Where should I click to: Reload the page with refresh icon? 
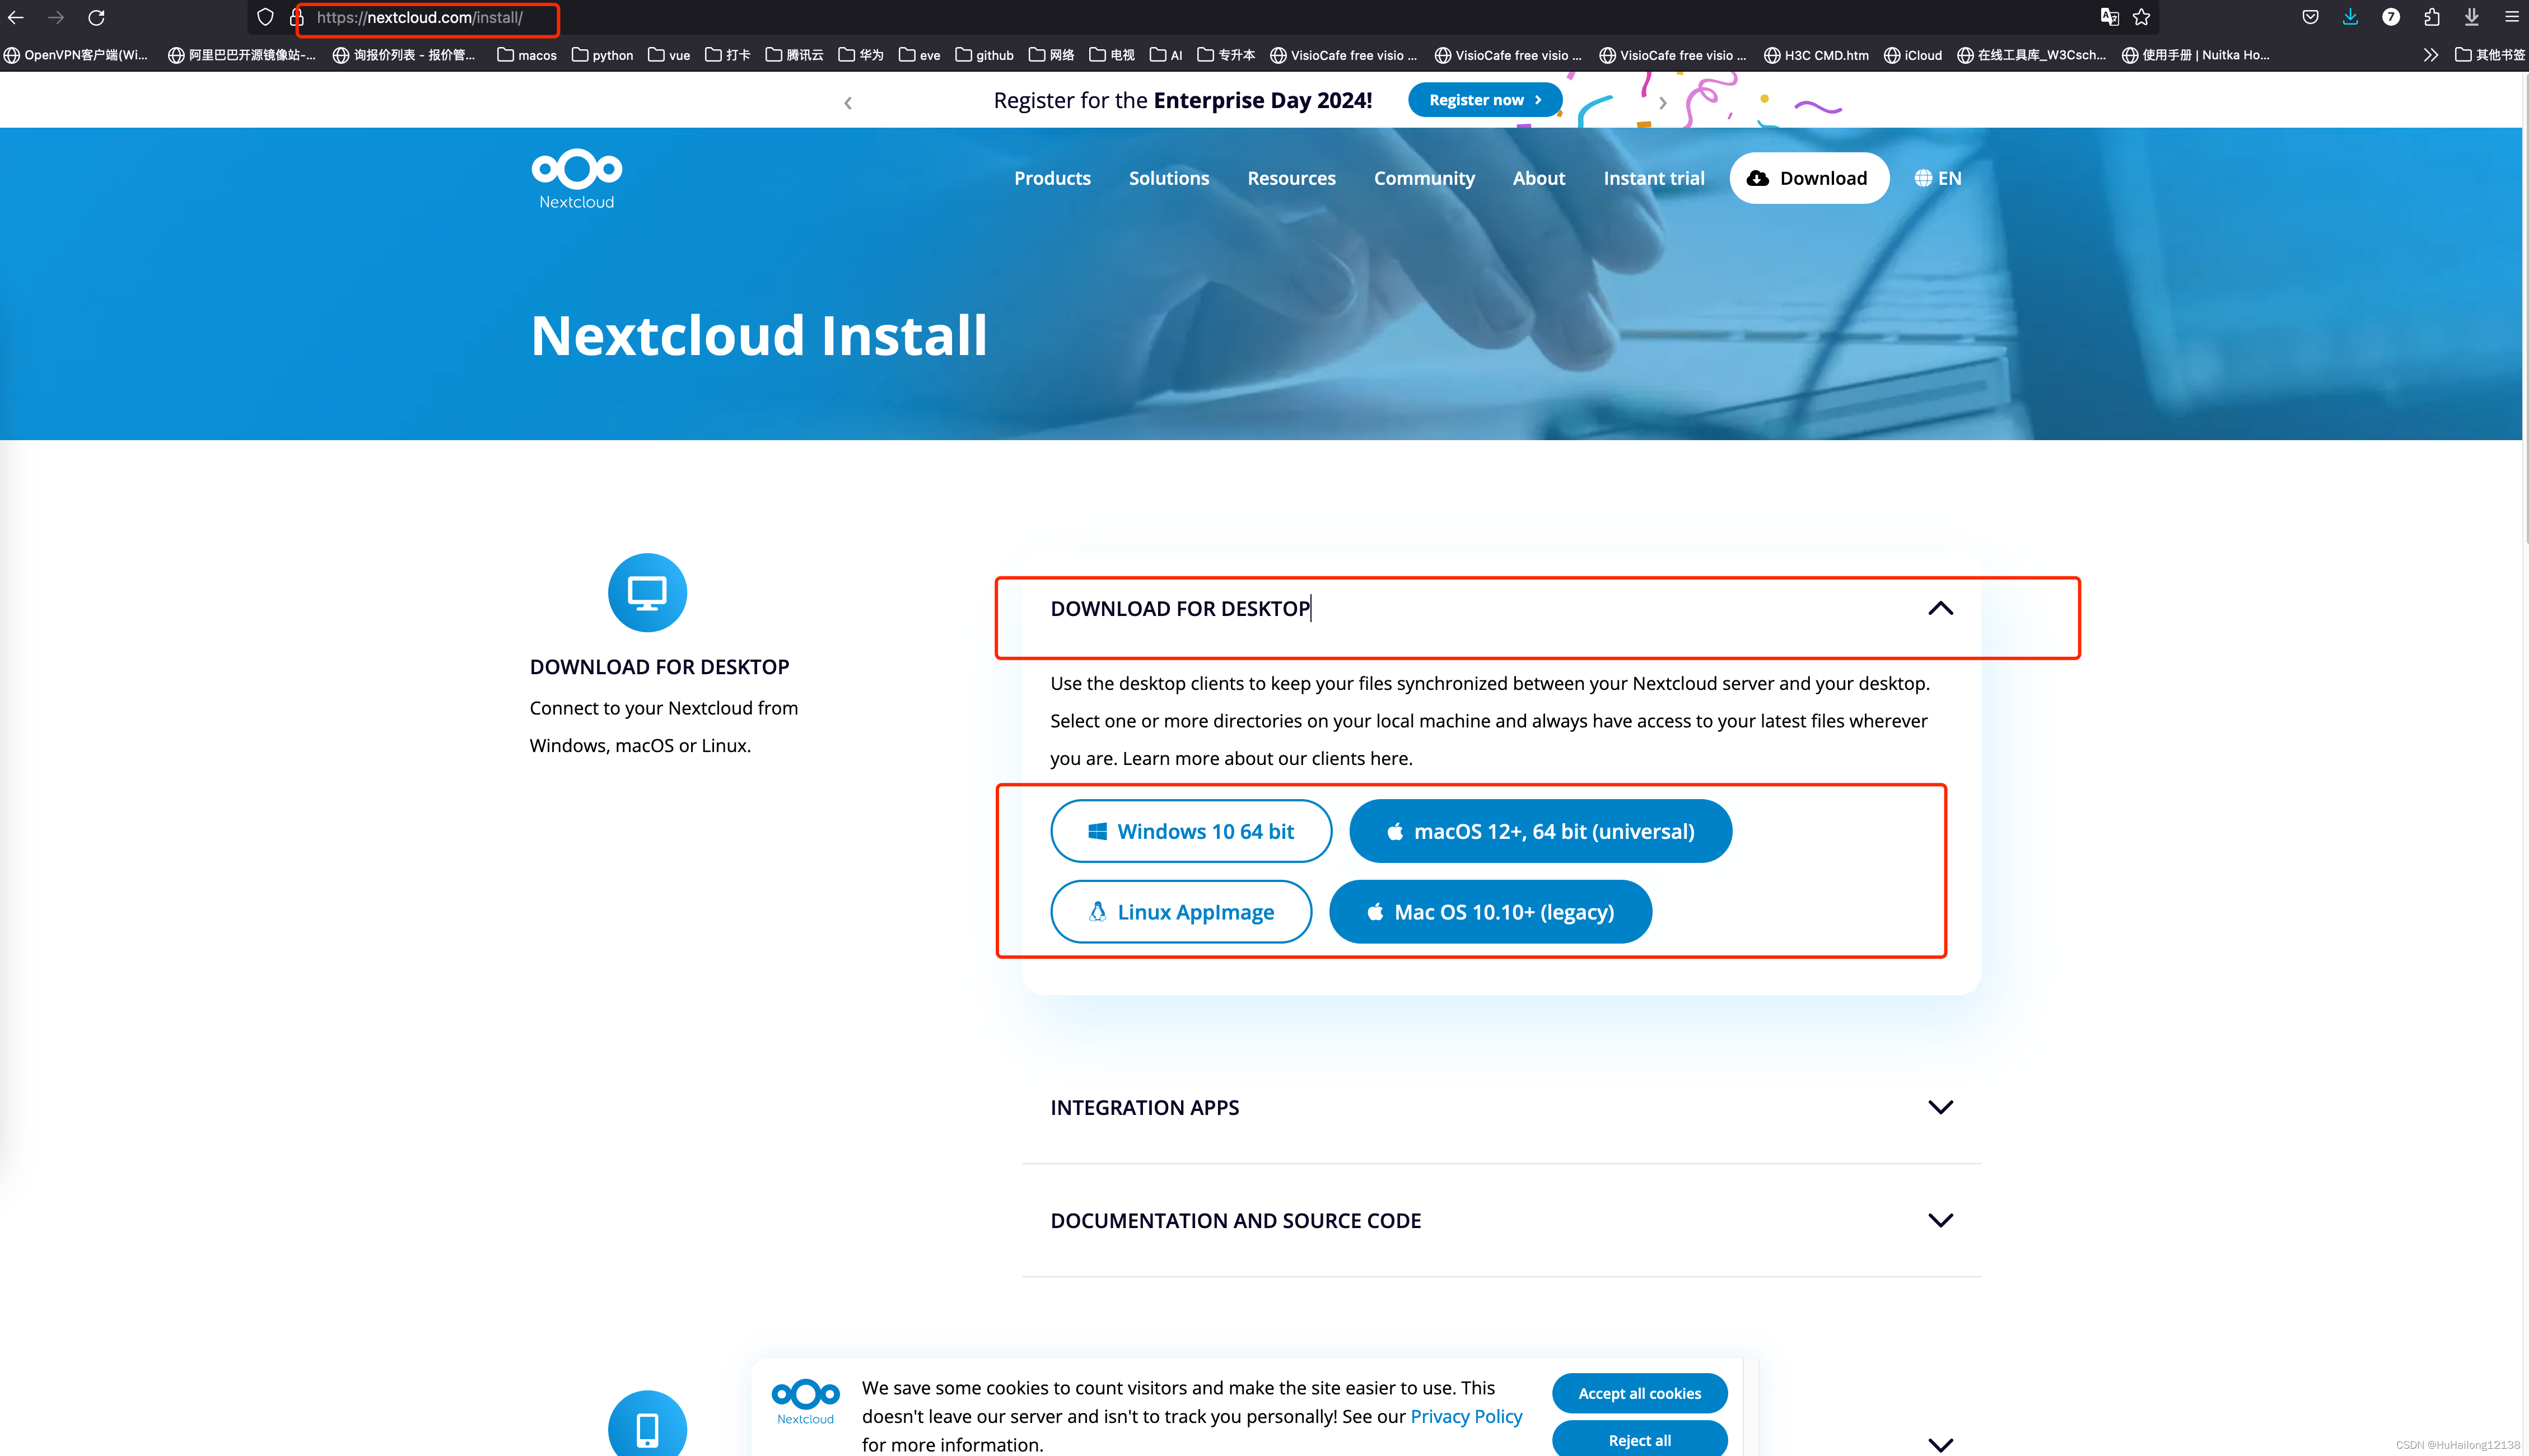(x=96, y=18)
